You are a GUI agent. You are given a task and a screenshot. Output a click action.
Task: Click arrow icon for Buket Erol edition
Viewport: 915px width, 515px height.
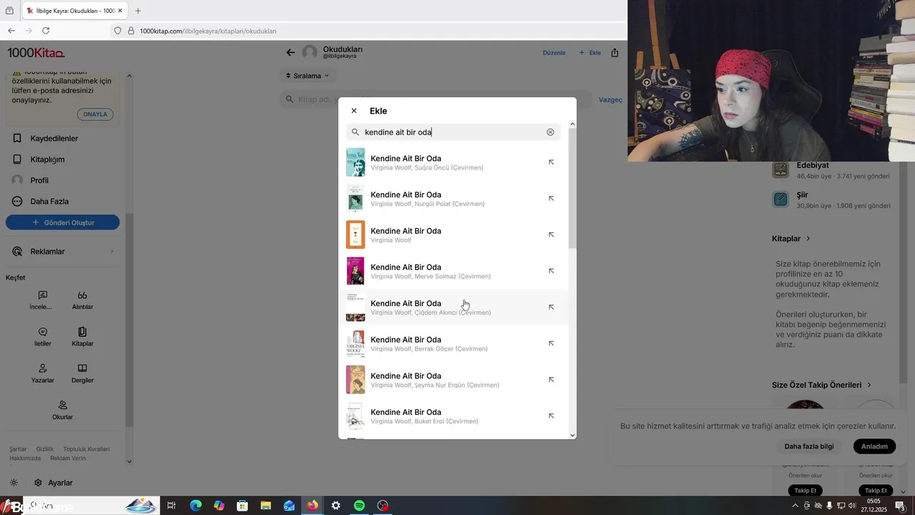click(551, 416)
